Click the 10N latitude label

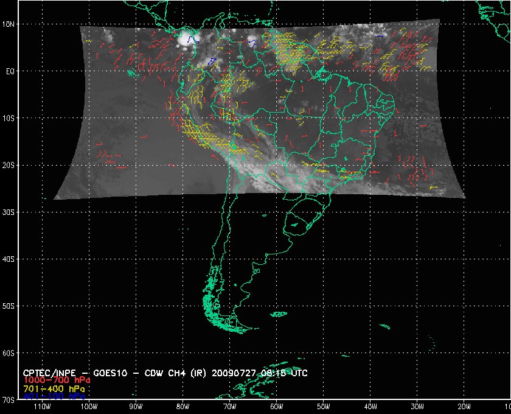[9, 24]
